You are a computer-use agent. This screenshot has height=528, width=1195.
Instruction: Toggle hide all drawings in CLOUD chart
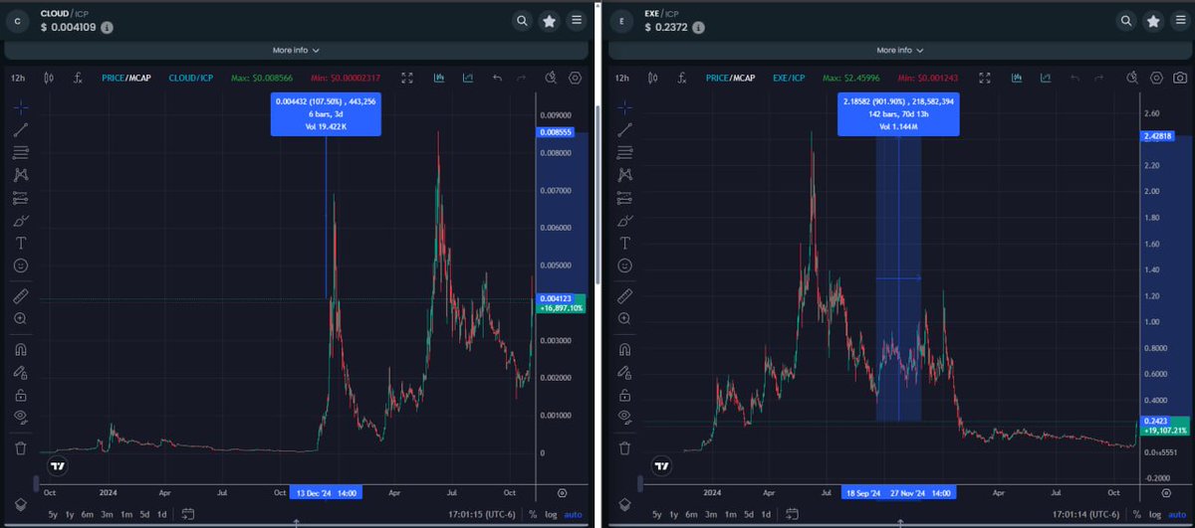pos(22,418)
